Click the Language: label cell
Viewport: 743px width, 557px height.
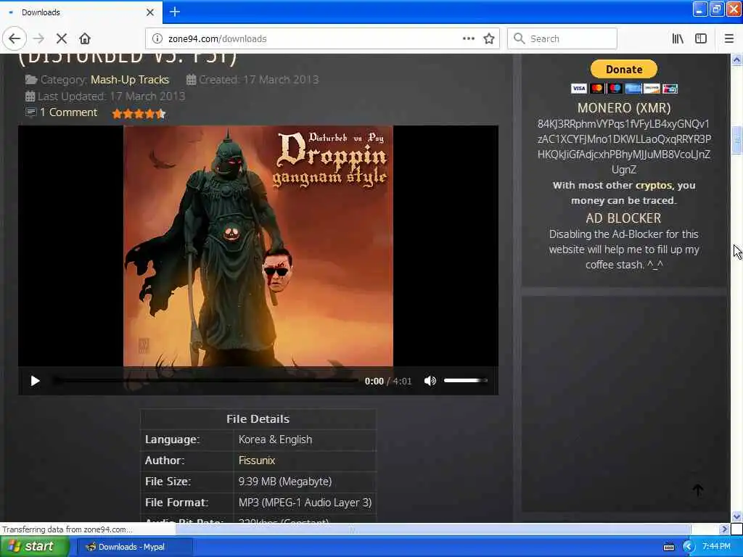click(x=187, y=440)
